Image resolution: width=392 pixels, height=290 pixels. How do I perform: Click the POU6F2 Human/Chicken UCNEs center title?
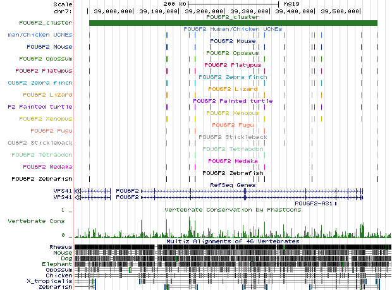pyautogui.click(x=233, y=29)
